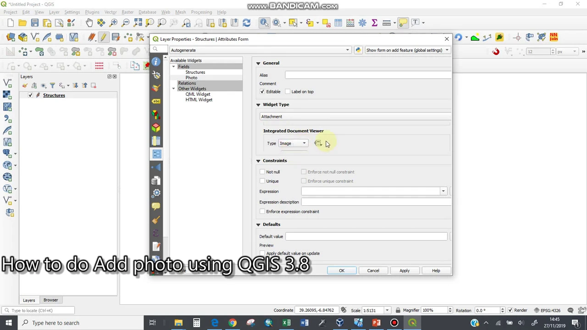Open the Field Calculator abacus icon
The width and height of the screenshot is (587, 330).
[350, 22]
